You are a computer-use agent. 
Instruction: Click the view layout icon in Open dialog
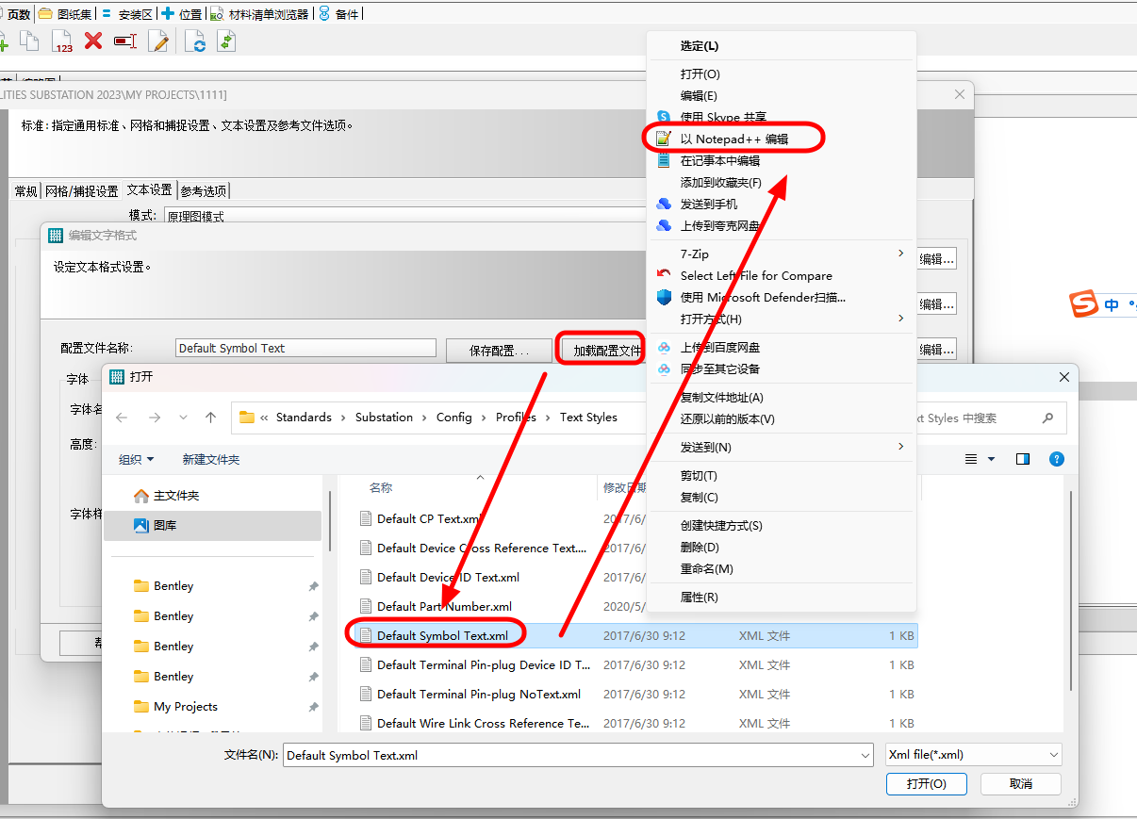pos(971,459)
